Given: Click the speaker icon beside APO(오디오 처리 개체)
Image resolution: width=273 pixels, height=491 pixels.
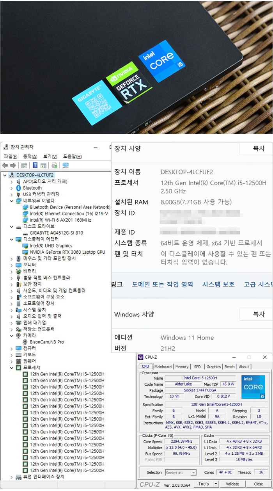Looking at the screenshot, I should [18, 181].
